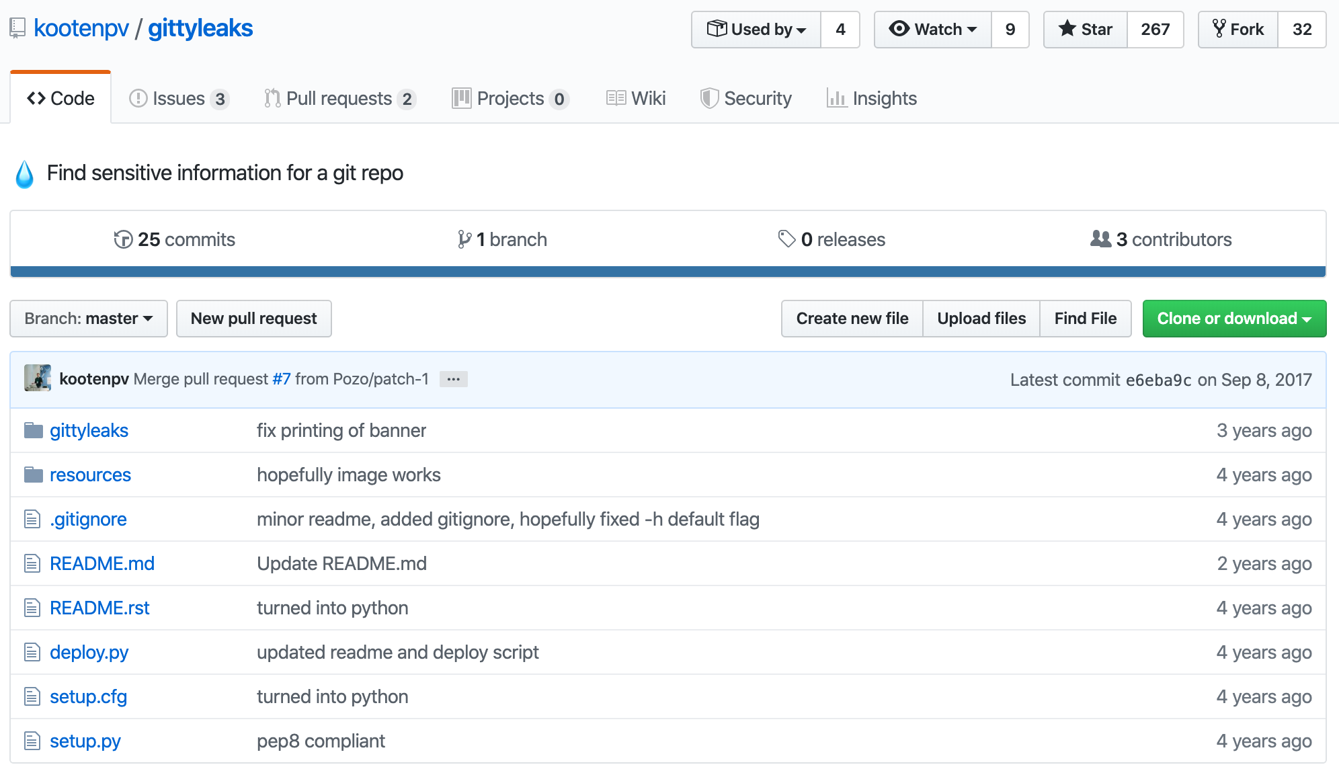This screenshot has height=773, width=1339.
Task: Open latest commit hash e6eba9c
Action: (1159, 380)
